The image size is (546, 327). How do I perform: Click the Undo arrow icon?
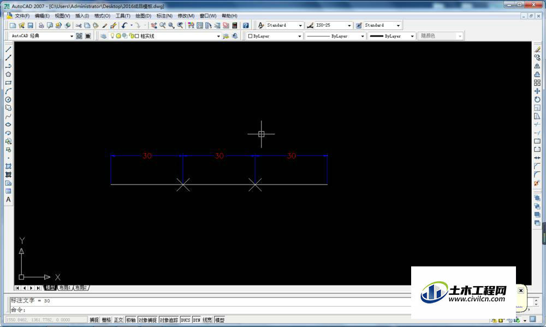(x=124, y=26)
